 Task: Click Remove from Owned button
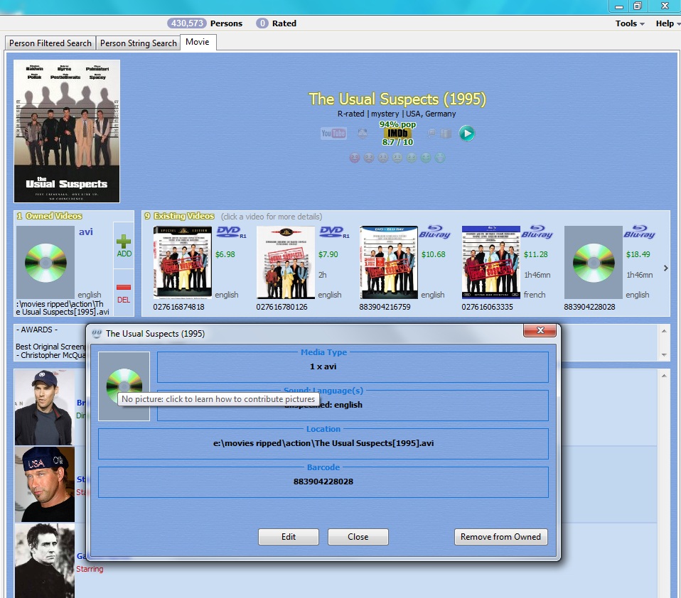coord(500,537)
